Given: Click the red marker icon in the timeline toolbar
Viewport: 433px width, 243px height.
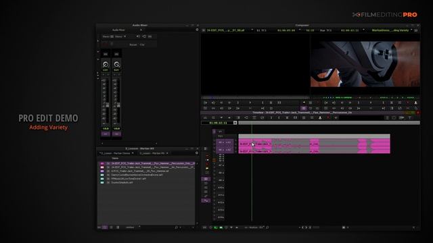Looking at the screenshot, I should (328, 118).
